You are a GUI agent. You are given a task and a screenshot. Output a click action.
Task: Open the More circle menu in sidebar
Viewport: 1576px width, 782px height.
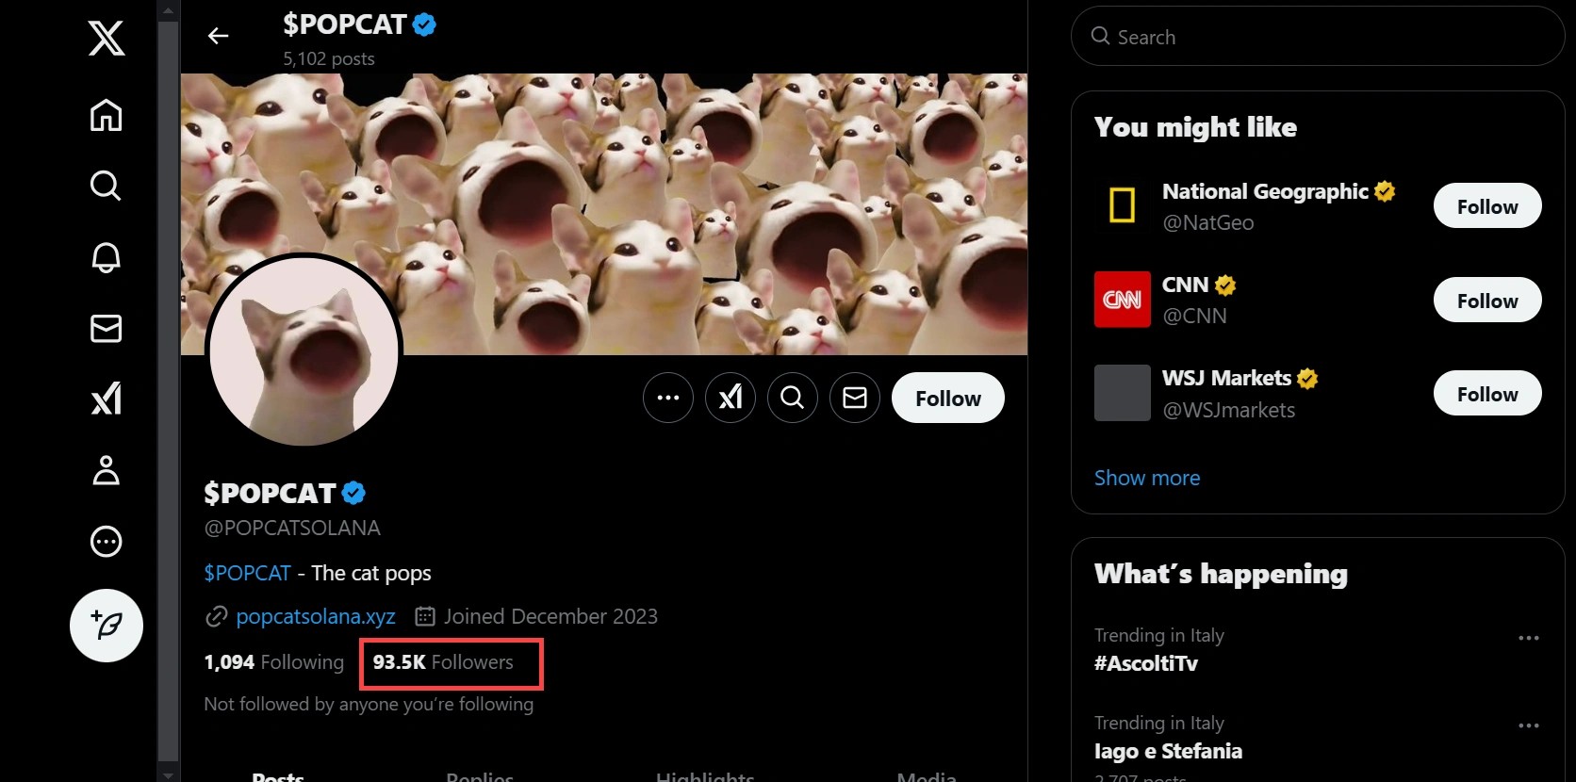coord(106,542)
